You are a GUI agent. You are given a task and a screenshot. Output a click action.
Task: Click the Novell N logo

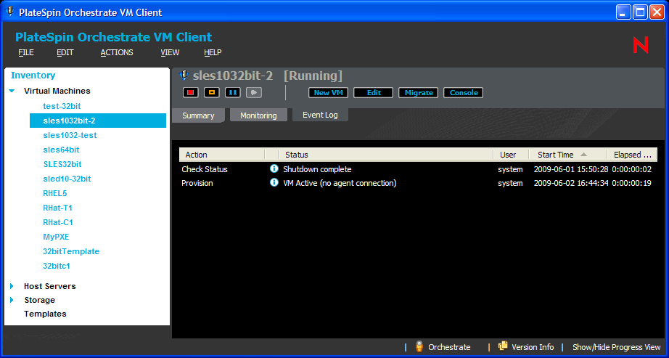(x=641, y=45)
